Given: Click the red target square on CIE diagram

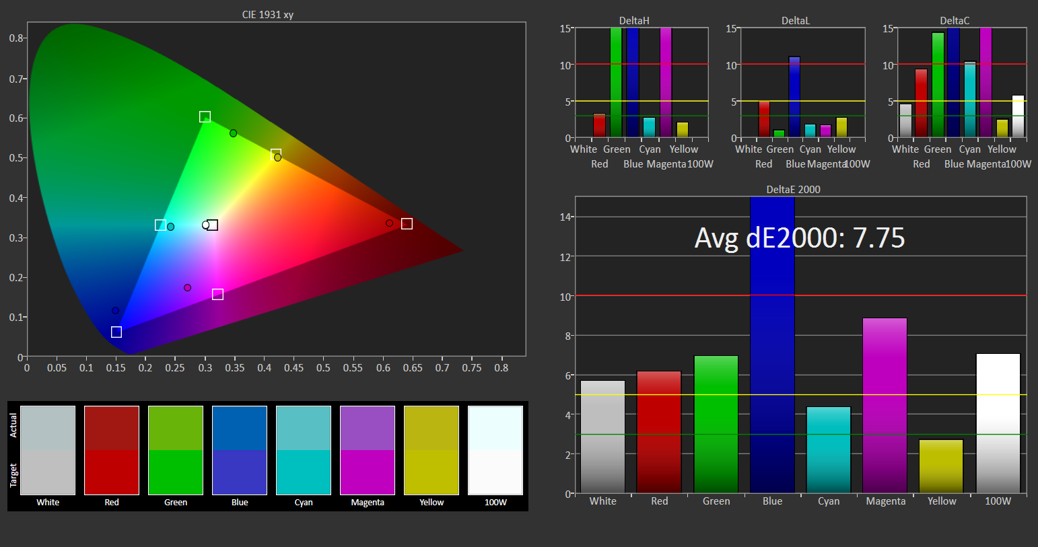Looking at the screenshot, I should tap(407, 223).
